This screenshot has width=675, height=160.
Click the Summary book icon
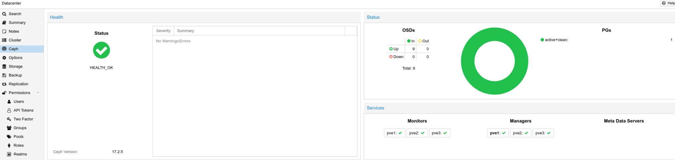[x=4, y=23]
